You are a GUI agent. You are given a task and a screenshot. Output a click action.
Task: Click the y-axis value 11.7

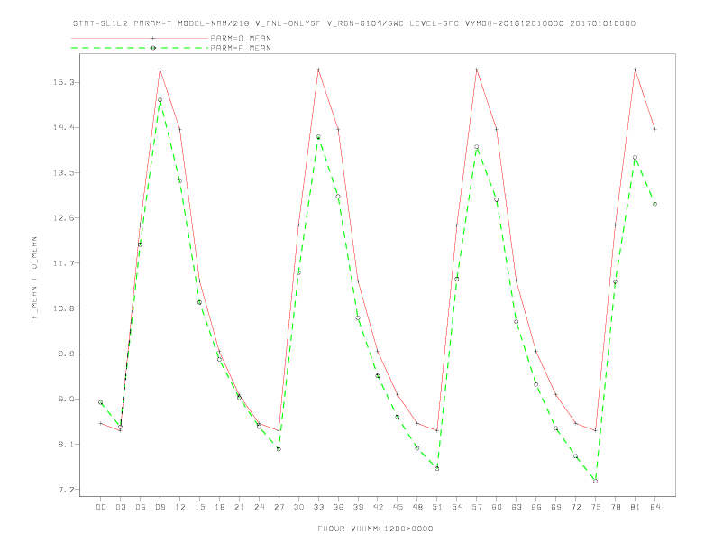64,263
